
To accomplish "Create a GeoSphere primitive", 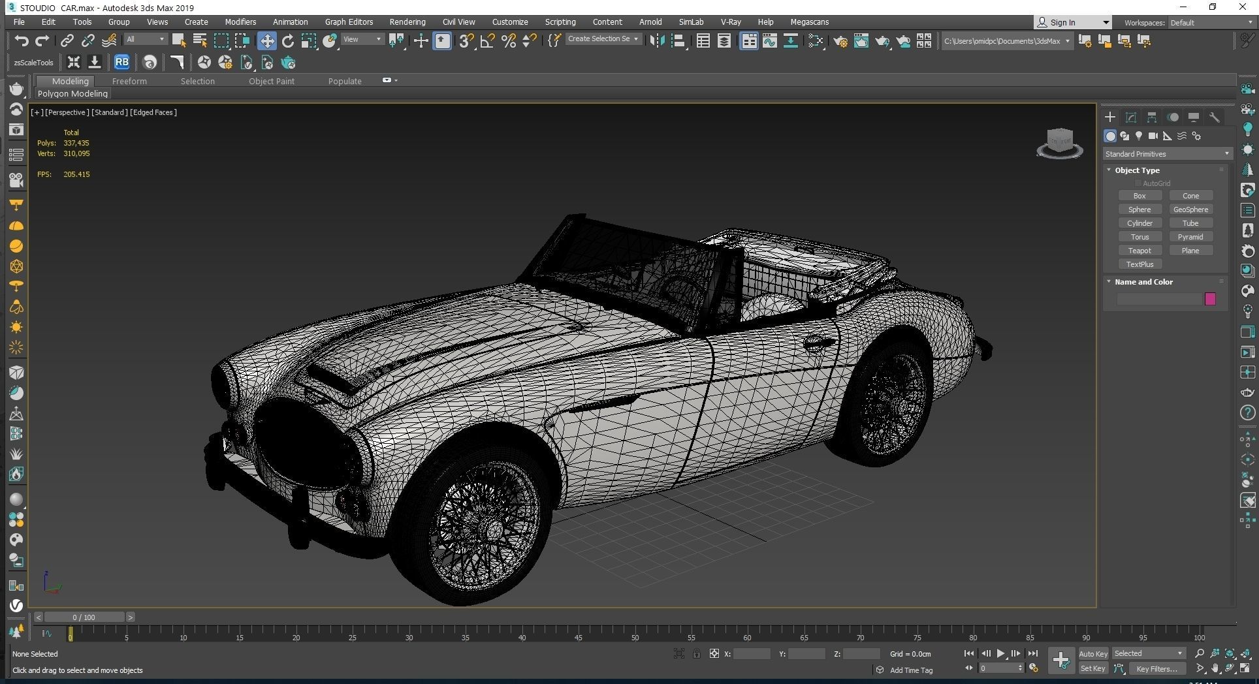I will pos(1190,210).
